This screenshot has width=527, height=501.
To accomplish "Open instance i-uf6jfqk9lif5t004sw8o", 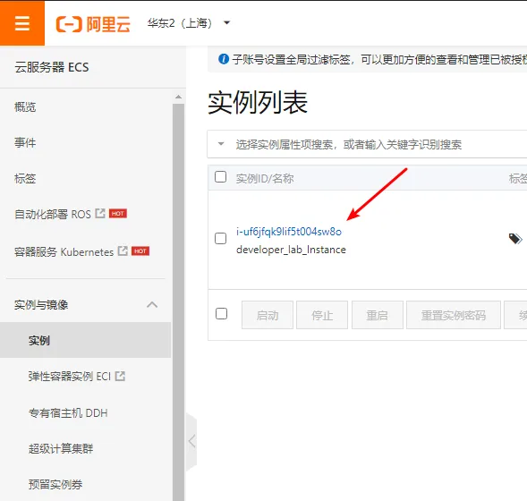I will tap(289, 232).
